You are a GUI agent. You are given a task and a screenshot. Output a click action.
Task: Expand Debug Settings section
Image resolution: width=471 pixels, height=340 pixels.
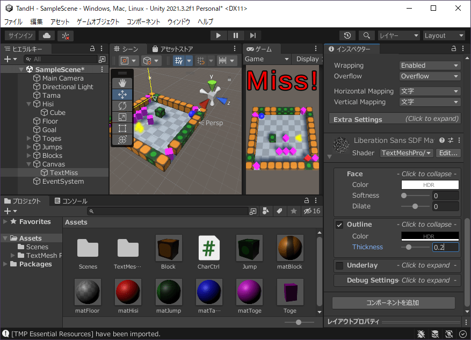click(x=397, y=280)
